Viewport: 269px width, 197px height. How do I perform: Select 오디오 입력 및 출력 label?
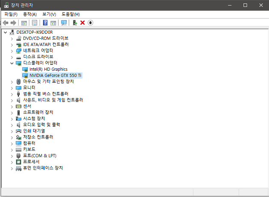point(41,125)
